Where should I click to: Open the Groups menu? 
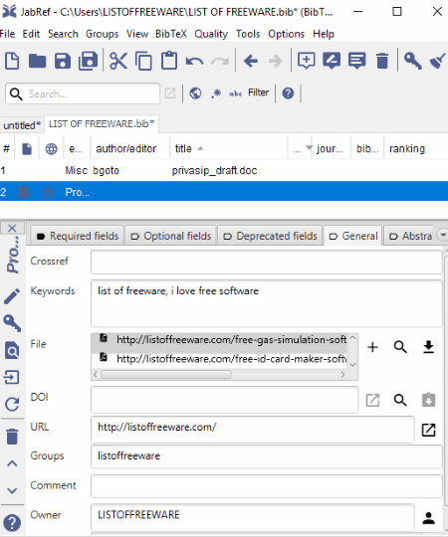coord(103,34)
